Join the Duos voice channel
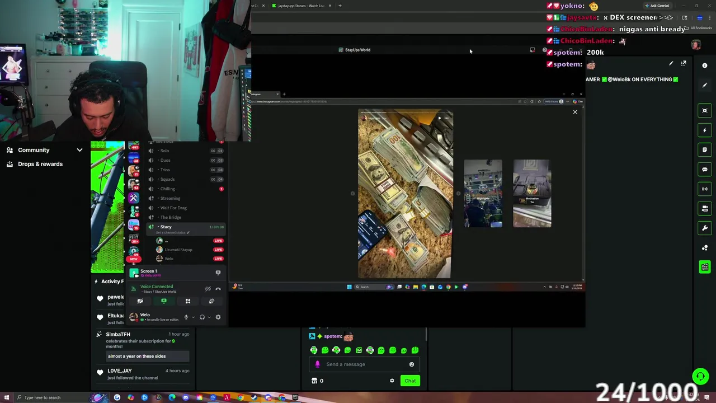 tap(185, 160)
